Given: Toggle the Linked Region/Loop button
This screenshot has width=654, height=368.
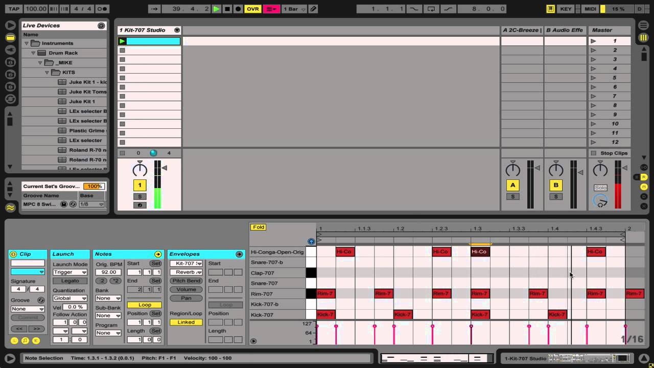Looking at the screenshot, I should click(x=186, y=323).
